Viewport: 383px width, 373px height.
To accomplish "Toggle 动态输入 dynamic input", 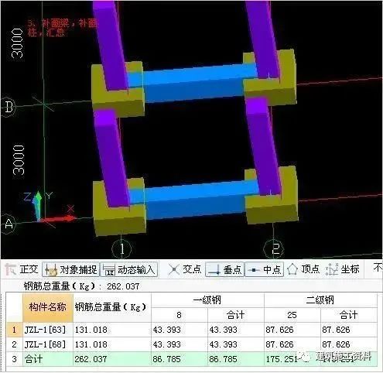I will click(129, 269).
